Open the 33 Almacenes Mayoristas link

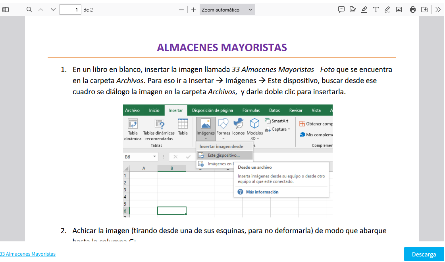28,254
